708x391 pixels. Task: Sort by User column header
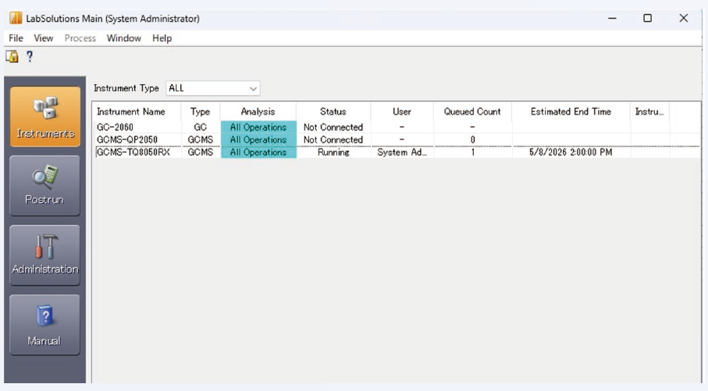click(402, 111)
